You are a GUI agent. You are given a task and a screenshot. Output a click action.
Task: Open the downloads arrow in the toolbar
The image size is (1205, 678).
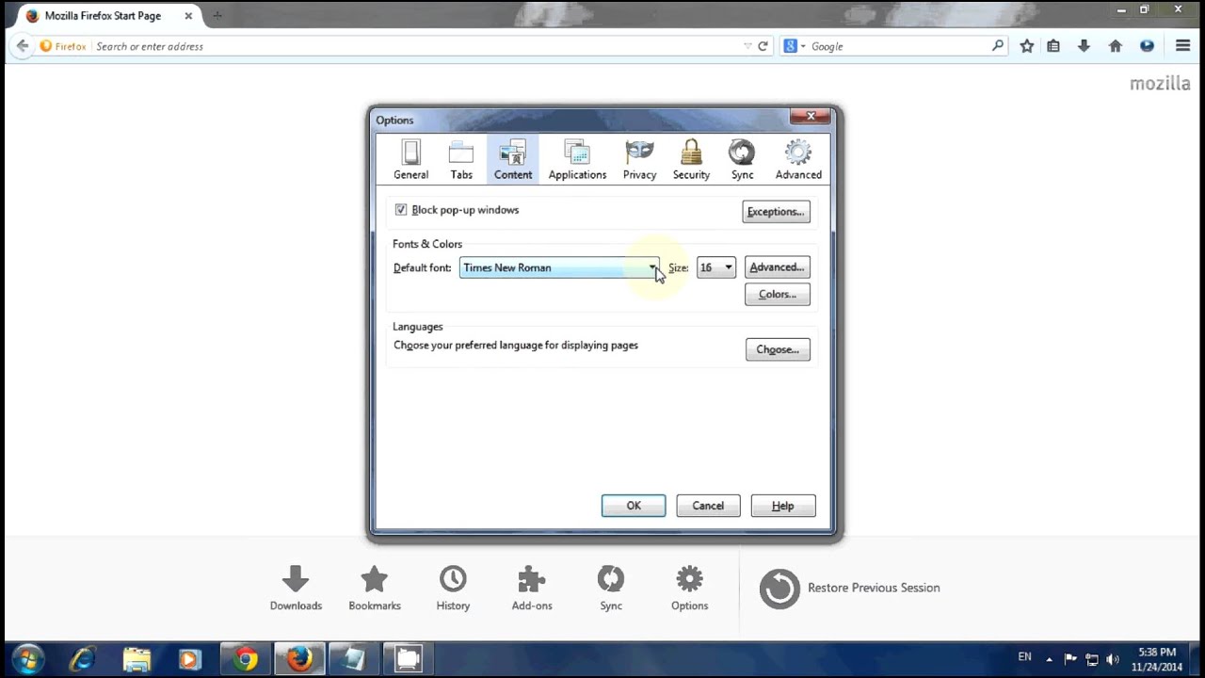click(1084, 46)
